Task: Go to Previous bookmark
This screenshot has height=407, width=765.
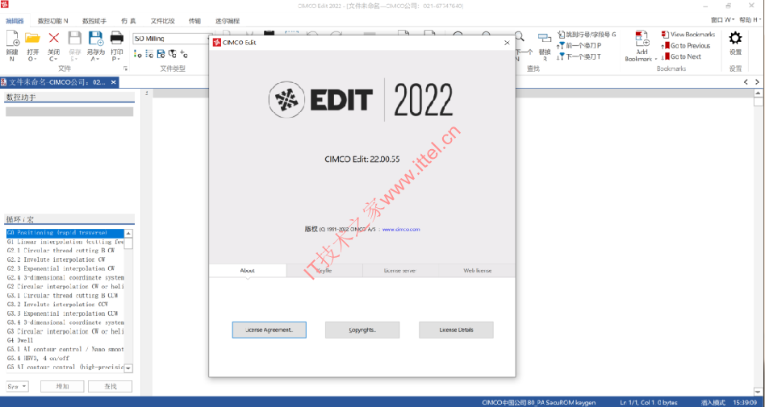Action: coord(686,46)
